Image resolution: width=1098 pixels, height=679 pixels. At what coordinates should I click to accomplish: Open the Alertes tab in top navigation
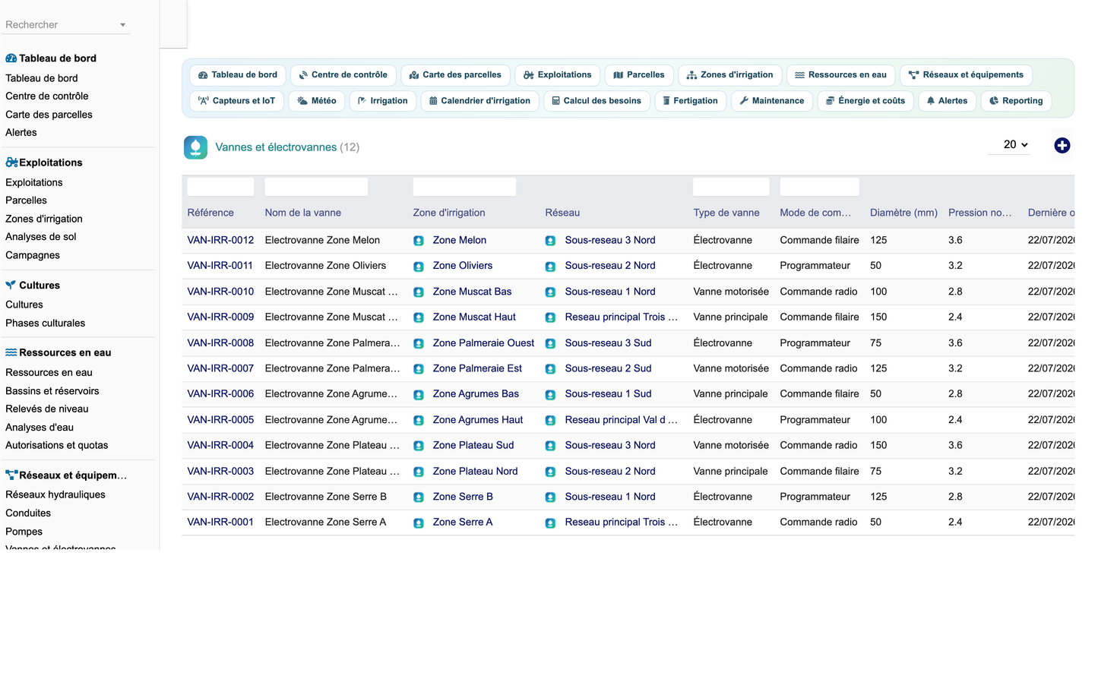point(947,101)
